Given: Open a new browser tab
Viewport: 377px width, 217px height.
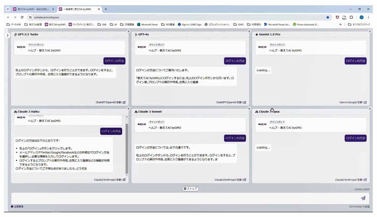Looking at the screenshot, I should click(106, 9).
